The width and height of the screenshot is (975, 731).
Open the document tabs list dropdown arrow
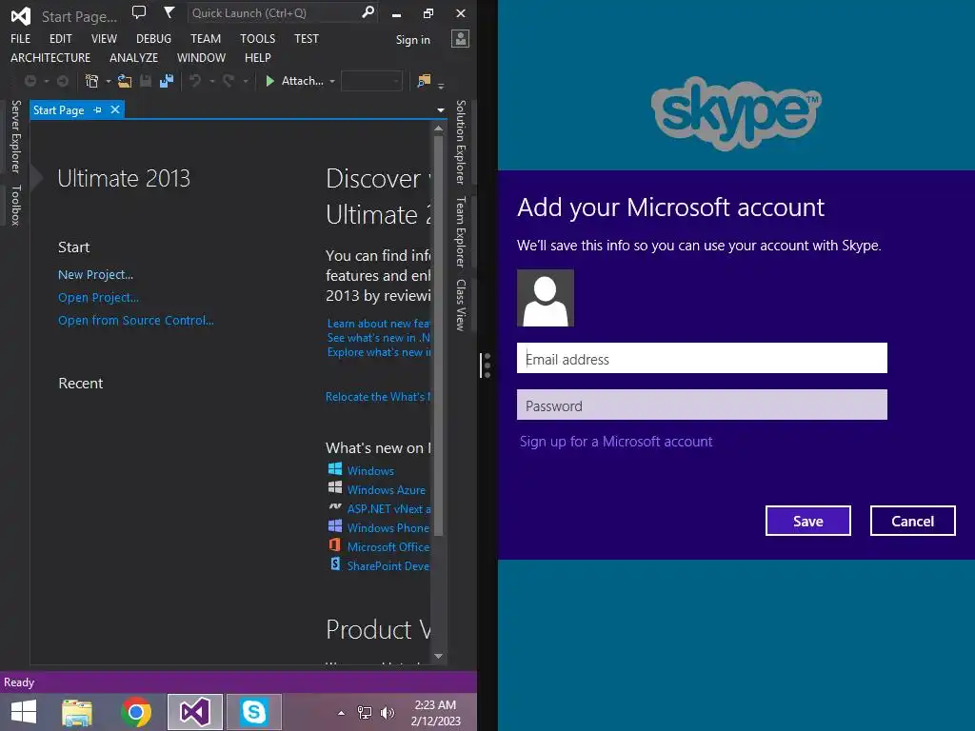pos(440,110)
